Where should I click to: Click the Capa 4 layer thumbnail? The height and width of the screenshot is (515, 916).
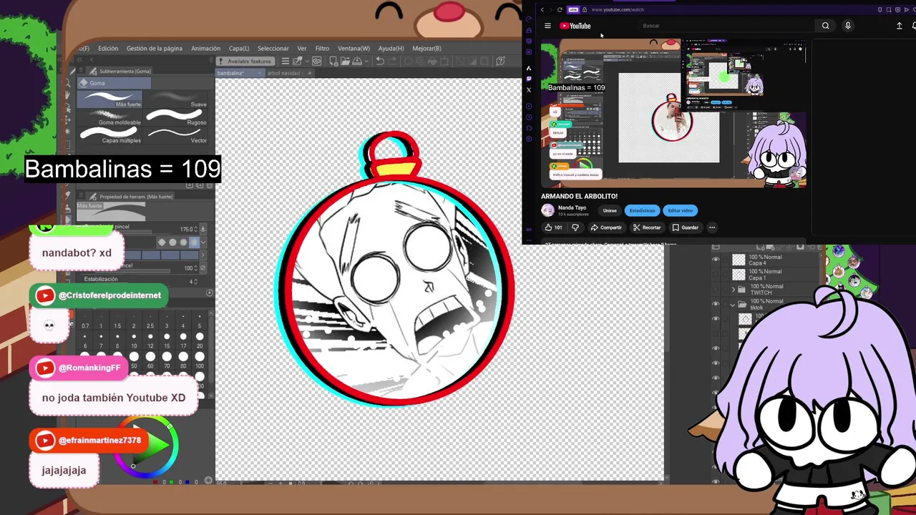[x=739, y=260]
